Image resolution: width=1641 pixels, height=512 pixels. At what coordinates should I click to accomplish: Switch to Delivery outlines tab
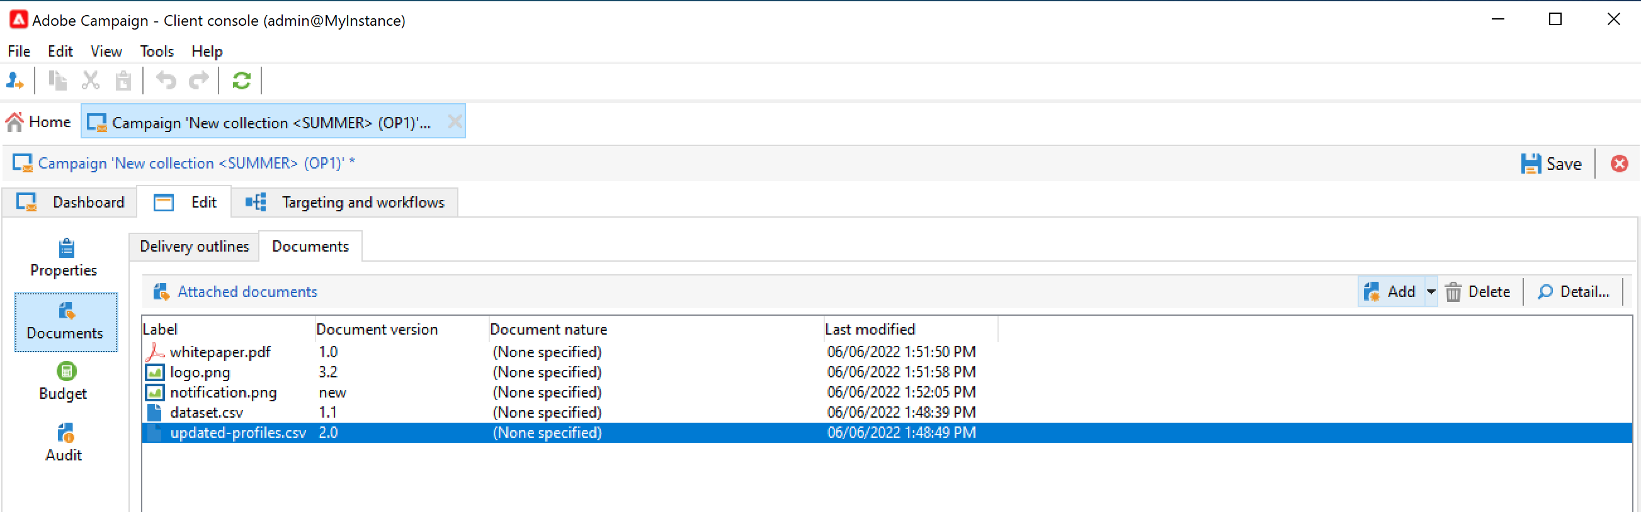tap(195, 247)
